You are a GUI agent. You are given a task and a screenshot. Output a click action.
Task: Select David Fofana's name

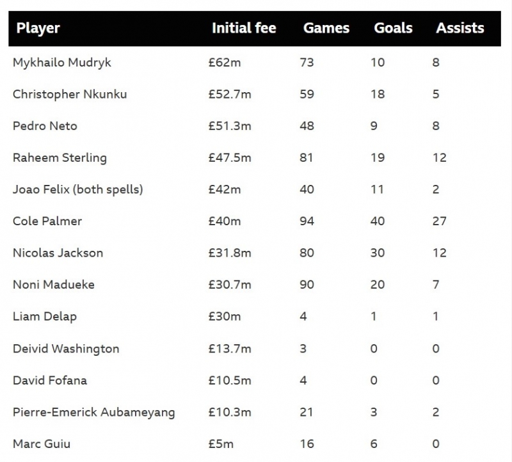(x=50, y=380)
